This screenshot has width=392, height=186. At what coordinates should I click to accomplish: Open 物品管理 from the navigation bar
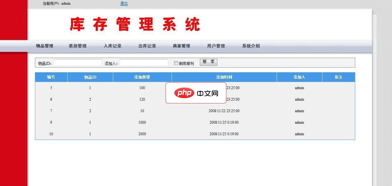44,45
